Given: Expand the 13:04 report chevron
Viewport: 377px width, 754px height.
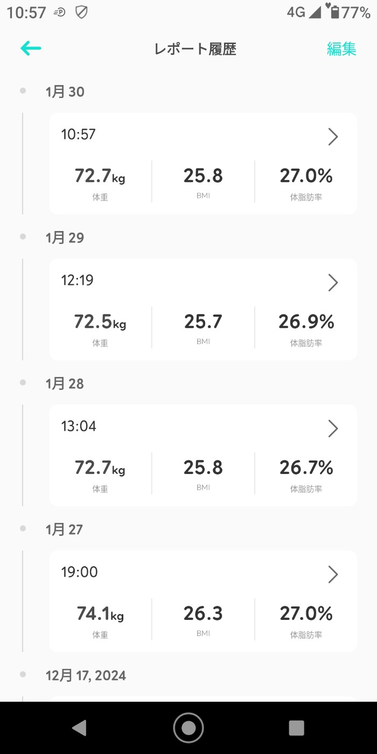Looking at the screenshot, I should 333,429.
